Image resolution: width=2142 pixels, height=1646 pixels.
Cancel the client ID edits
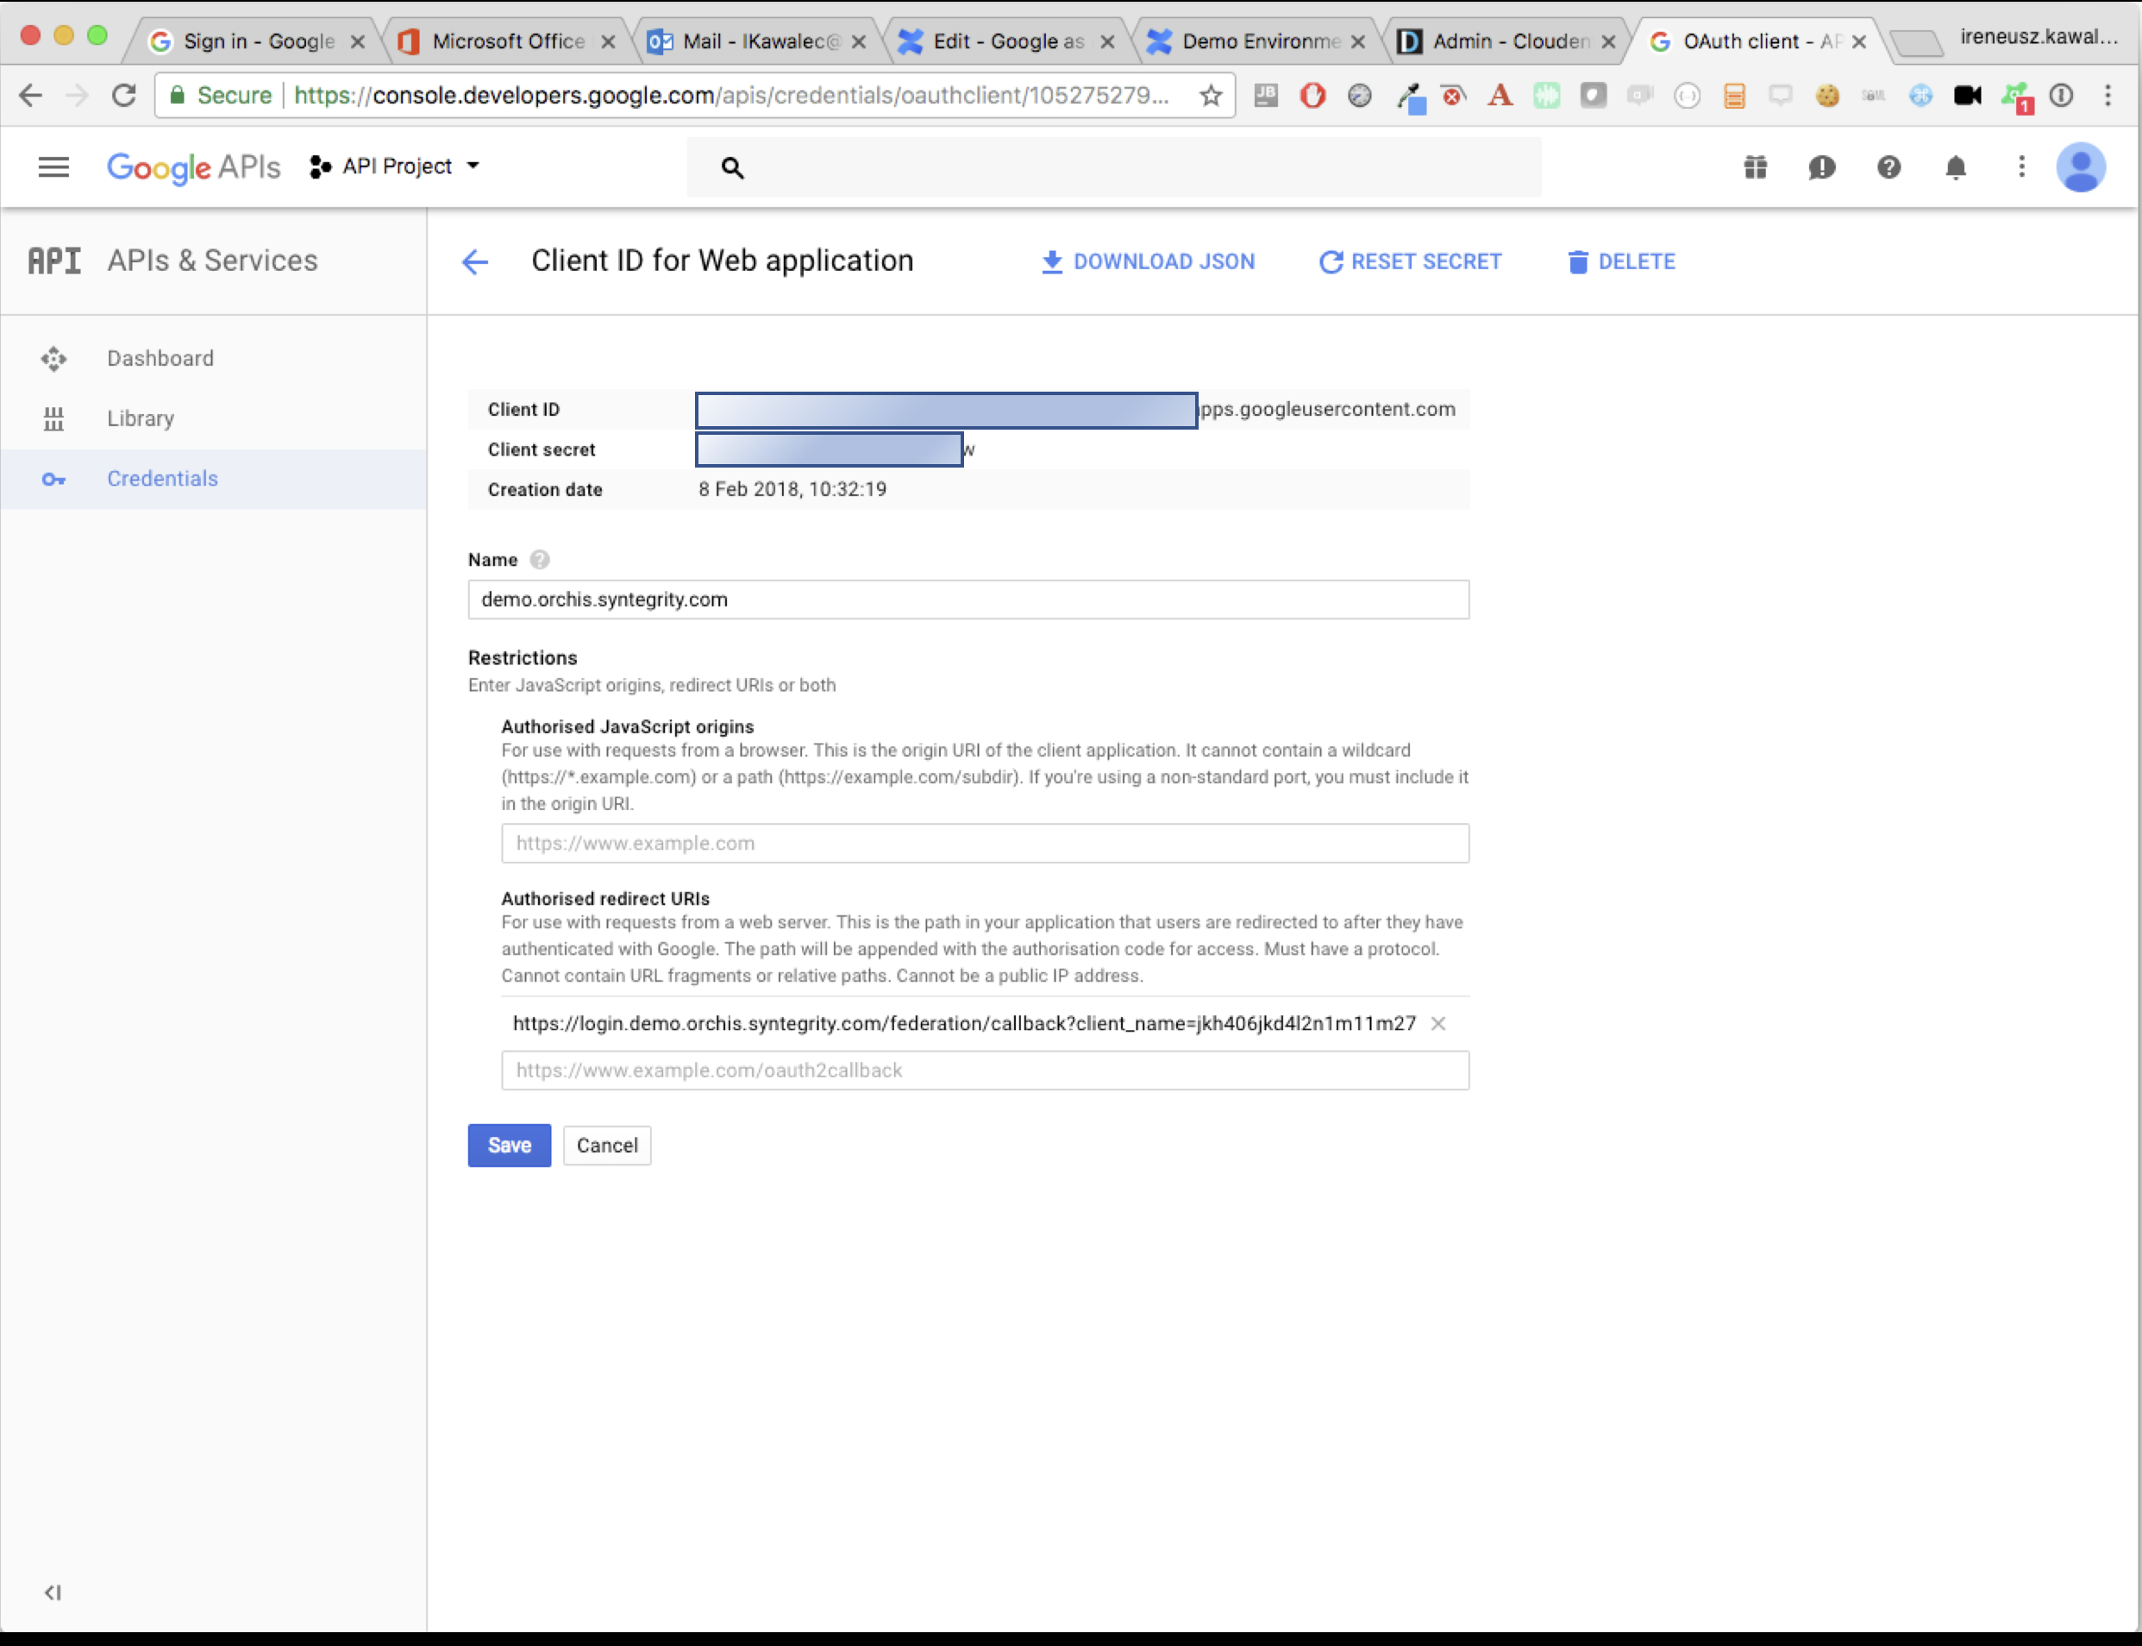tap(607, 1146)
